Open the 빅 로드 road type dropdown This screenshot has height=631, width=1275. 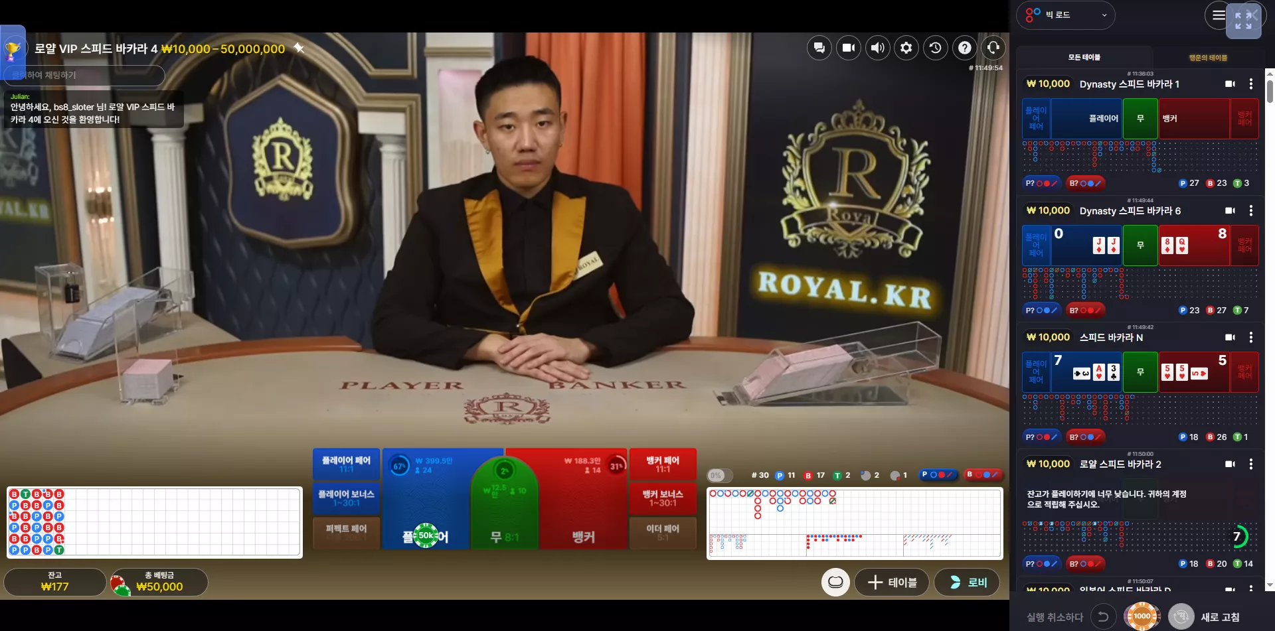point(1066,15)
